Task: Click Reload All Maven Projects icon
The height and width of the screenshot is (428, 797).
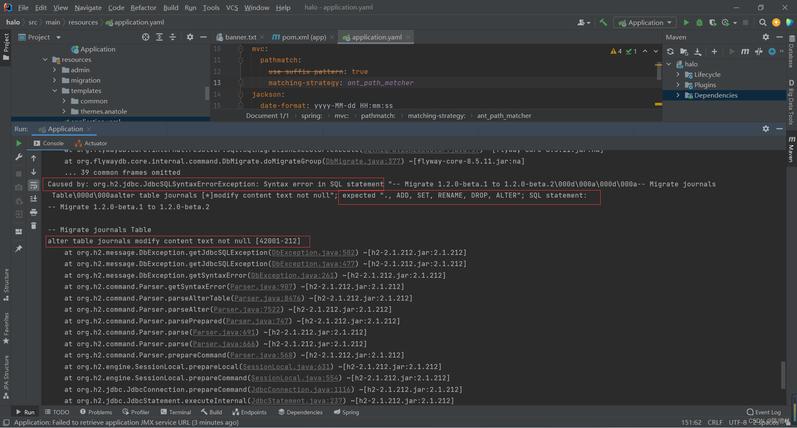Action: [x=670, y=51]
